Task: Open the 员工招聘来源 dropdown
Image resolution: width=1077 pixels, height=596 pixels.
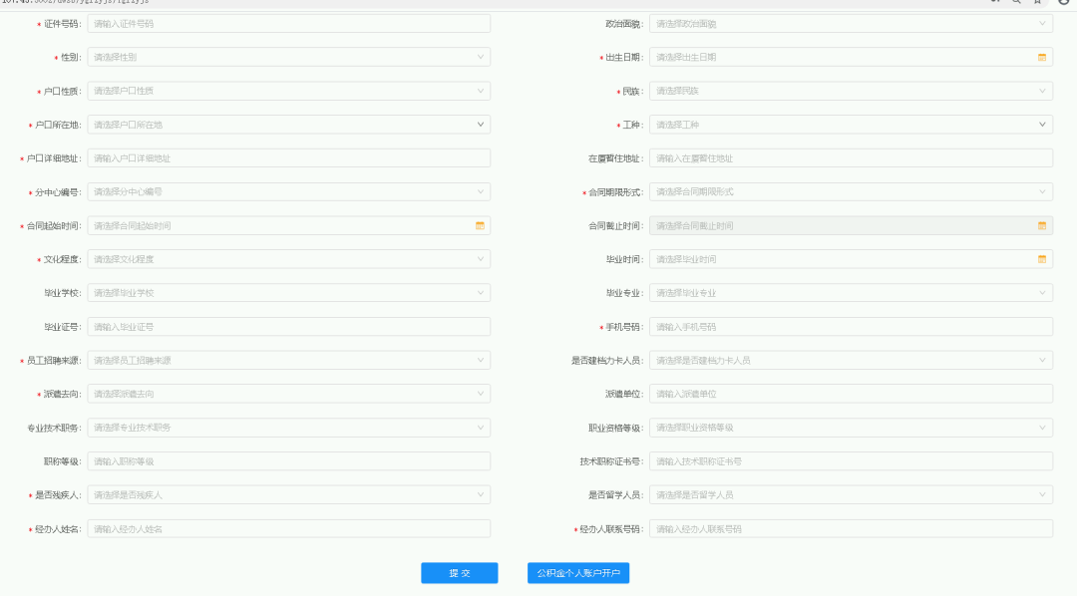Action: (288, 360)
